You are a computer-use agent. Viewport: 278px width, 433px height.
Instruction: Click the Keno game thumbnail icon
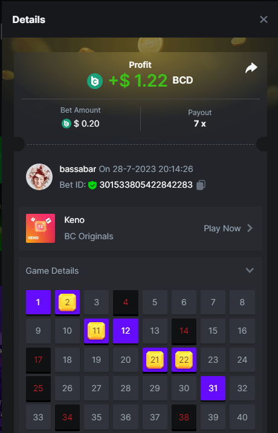pos(40,228)
